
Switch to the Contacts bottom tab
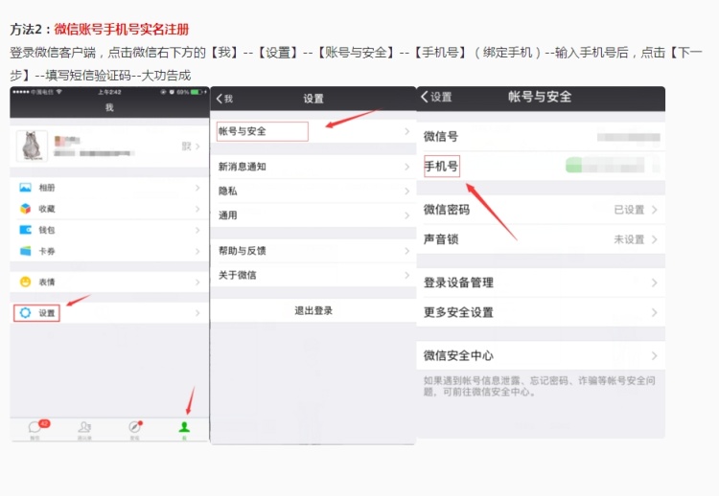85,428
